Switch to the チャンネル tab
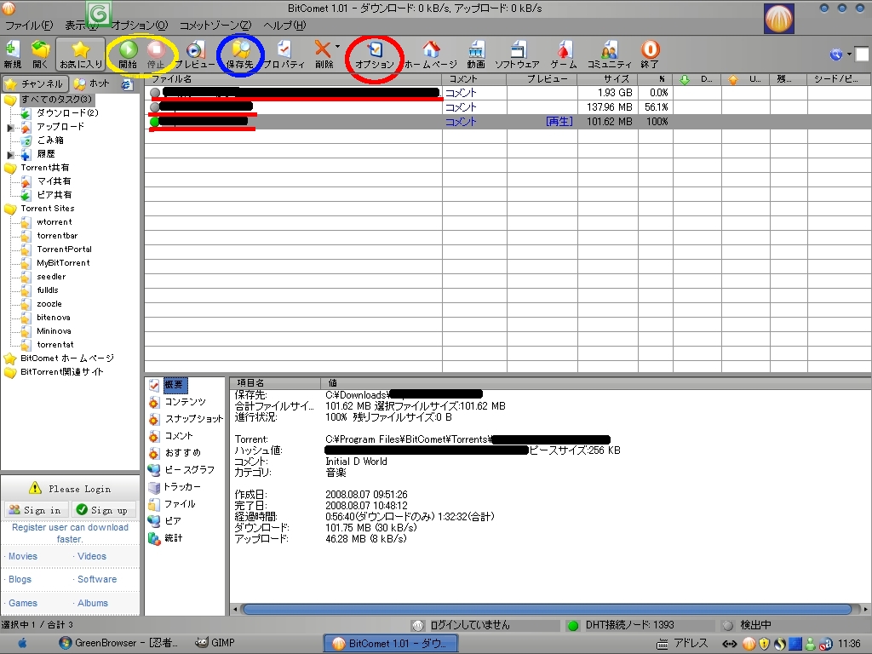The width and height of the screenshot is (872, 654). [34, 84]
